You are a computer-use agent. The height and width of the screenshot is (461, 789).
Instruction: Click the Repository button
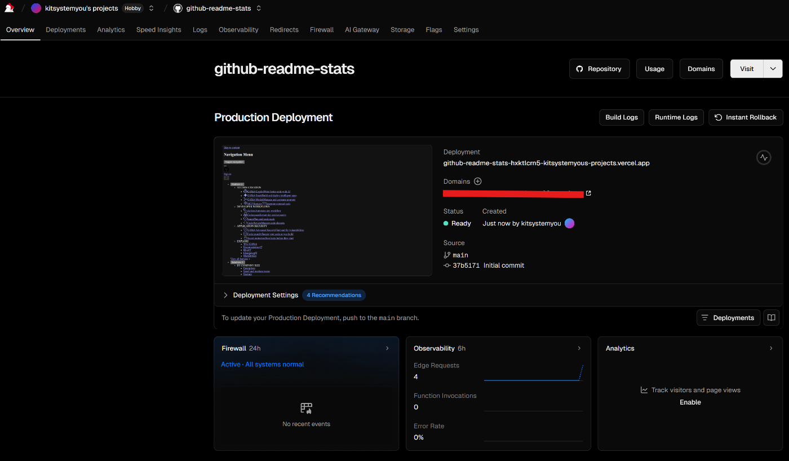599,69
